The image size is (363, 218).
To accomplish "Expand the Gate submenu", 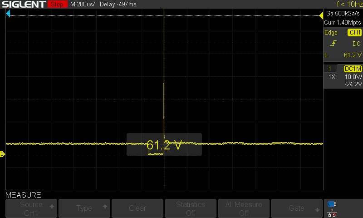I will tap(296, 208).
